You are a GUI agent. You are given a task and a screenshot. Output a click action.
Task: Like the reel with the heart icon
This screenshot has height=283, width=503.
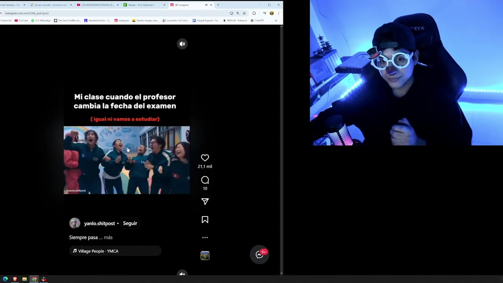(205, 158)
